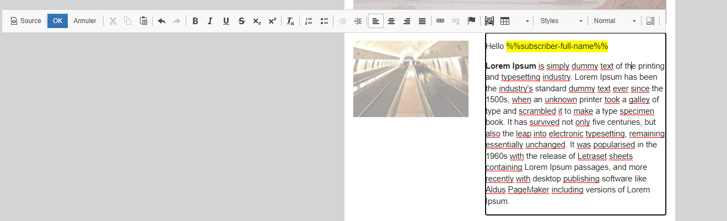Click the Remove Format icon

(290, 21)
